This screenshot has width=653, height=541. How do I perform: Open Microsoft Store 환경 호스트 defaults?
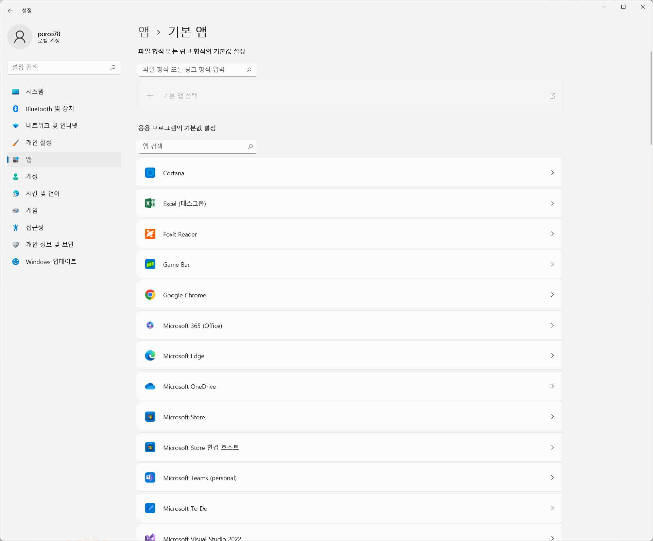pos(350,447)
